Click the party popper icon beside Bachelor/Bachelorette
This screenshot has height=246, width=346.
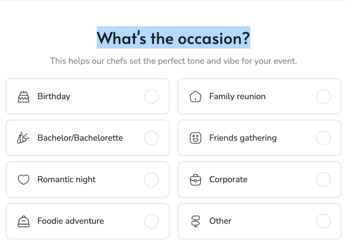click(24, 138)
